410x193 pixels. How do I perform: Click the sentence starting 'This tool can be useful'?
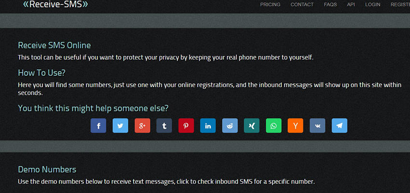(x=165, y=58)
